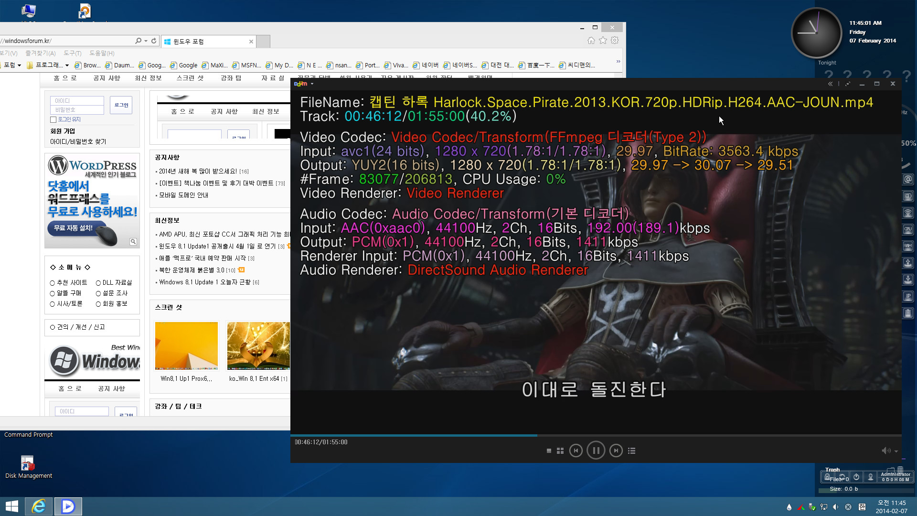
Task: Open the Tools gear icon in Internet Explorer
Action: point(615,41)
